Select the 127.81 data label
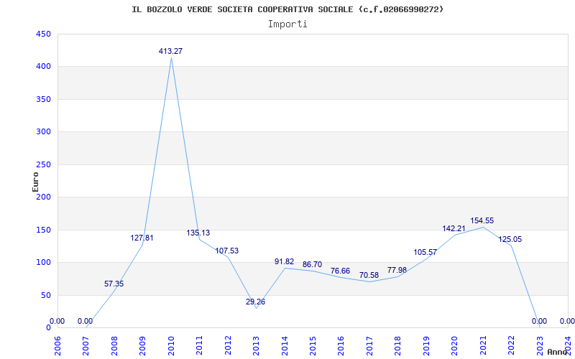575x359 pixels. [142, 238]
